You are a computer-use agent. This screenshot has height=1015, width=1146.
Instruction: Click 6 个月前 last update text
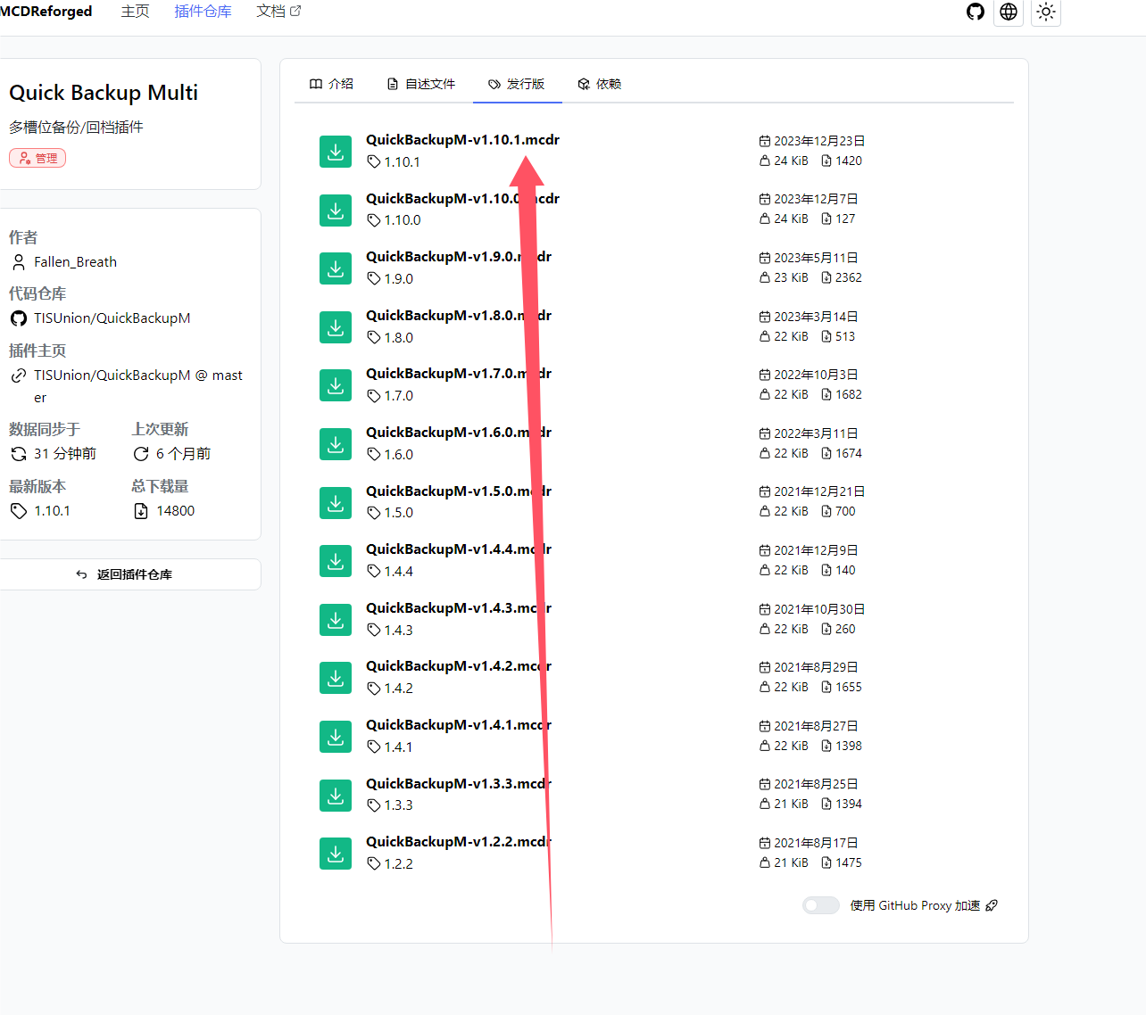pyautogui.click(x=183, y=454)
